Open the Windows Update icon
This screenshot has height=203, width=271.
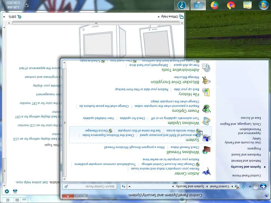206,121
